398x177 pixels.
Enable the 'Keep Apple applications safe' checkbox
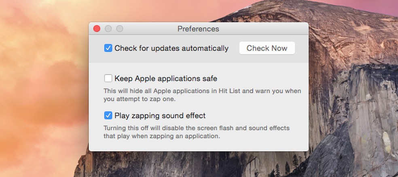(x=108, y=78)
